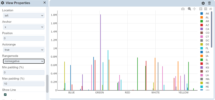This screenshot has height=100, width=215.
Task: Click the GREEN x-axis label
Action: (99, 93)
